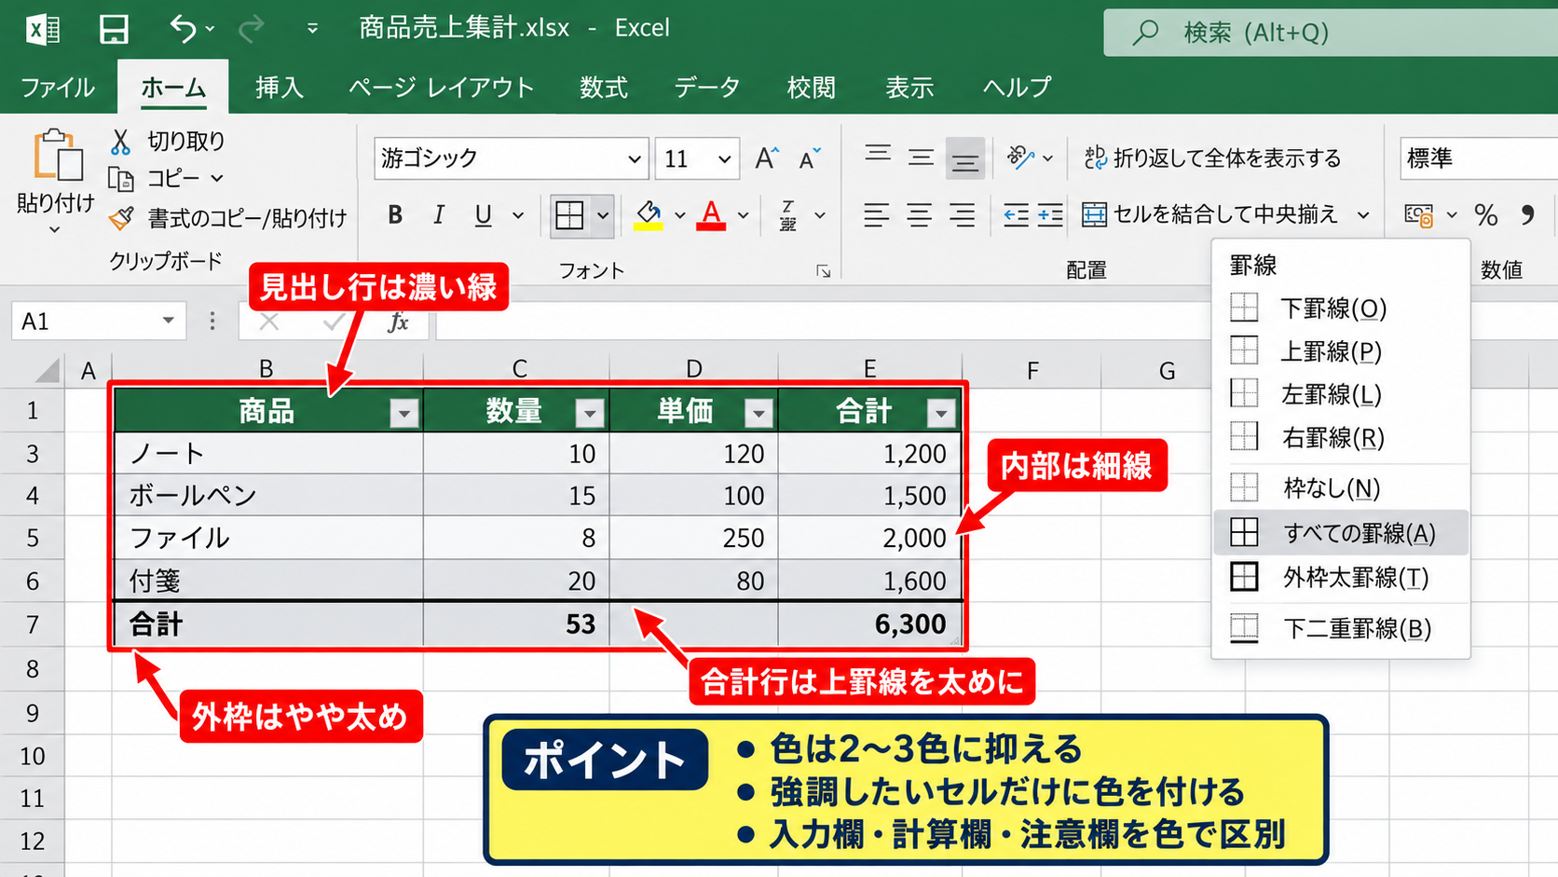Viewport: 1558px width, 877px height.
Task: Click the percent style icon
Action: 1486,215
